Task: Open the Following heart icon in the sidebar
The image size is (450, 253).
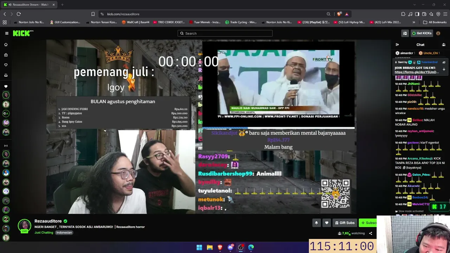Action: click(6, 65)
